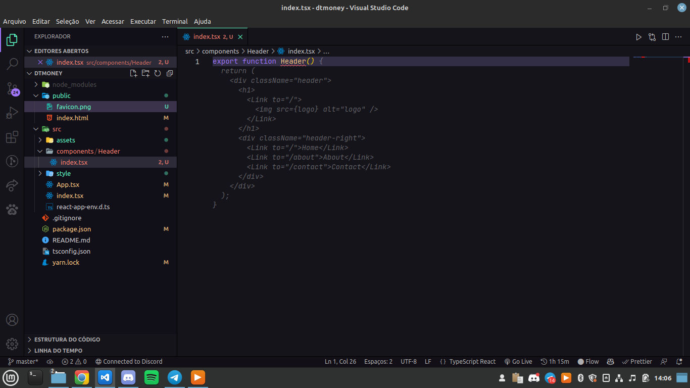Image resolution: width=690 pixels, height=388 pixels.
Task: Open Spotify from the taskbar
Action: click(152, 377)
